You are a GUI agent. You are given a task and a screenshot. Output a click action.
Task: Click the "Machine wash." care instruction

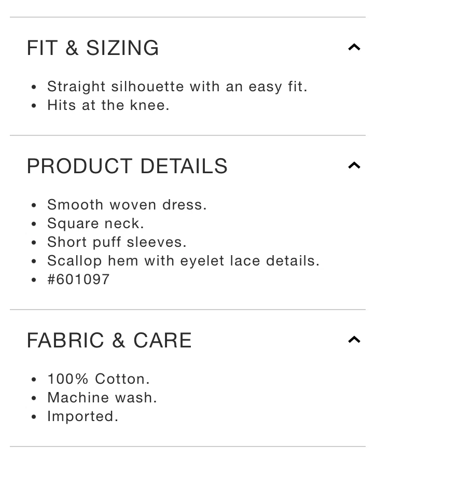102,398
